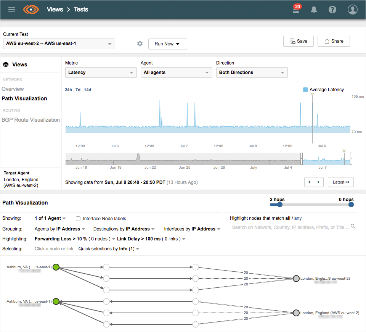Image resolution: width=366 pixels, height=332 pixels.
Task: Switch highlight match to "any"
Action: [x=298, y=218]
